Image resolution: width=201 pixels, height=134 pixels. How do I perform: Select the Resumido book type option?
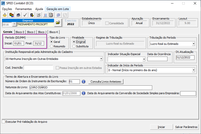pyautogui.click(x=52, y=46)
